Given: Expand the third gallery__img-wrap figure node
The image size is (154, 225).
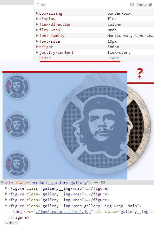Looking at the screenshot, I should tap(6, 200).
